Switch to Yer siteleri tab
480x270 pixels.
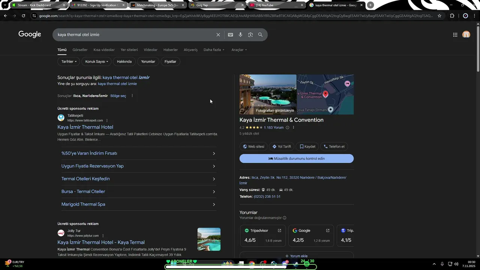tap(129, 50)
